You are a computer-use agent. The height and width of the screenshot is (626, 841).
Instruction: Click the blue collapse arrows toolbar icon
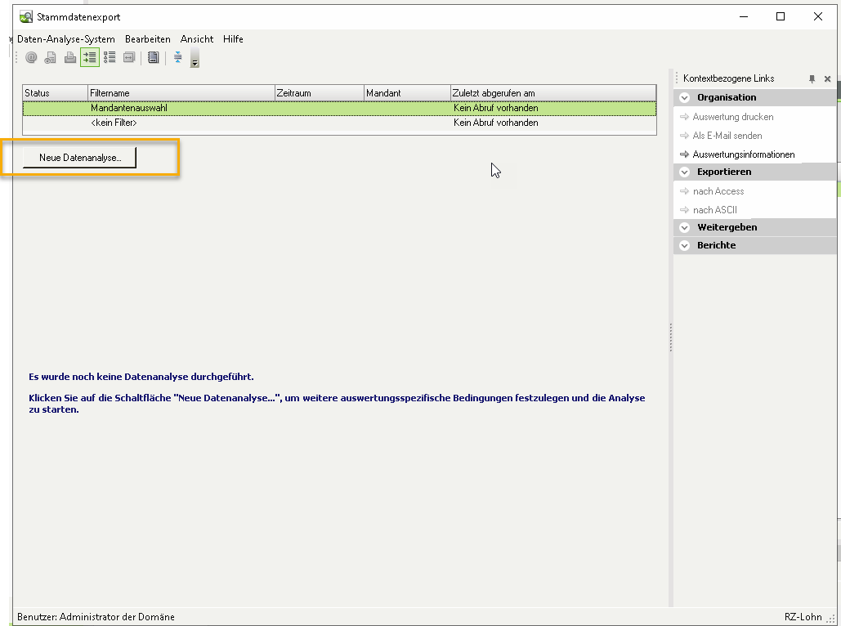point(177,57)
